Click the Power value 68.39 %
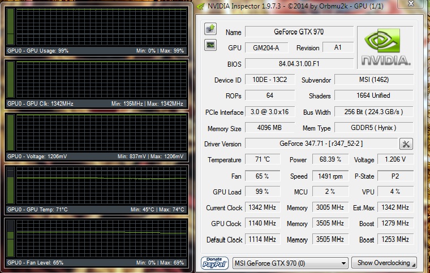The width and height of the screenshot is (430, 273). click(330, 159)
